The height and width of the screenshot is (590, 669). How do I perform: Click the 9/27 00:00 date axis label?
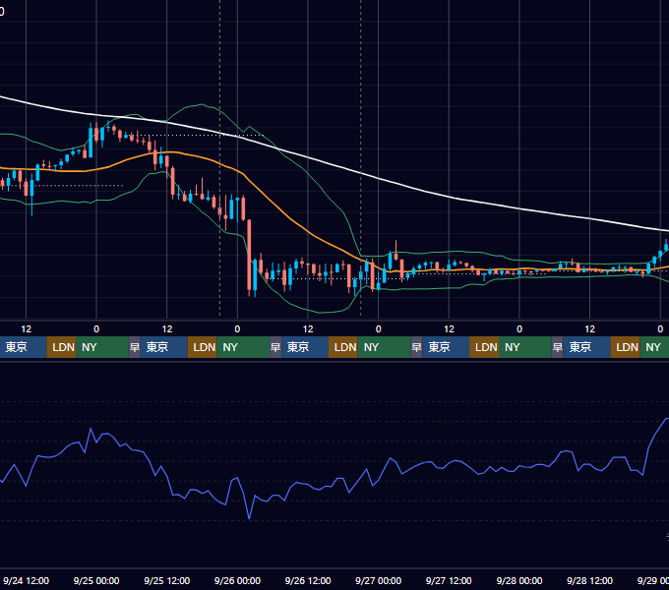379,580
